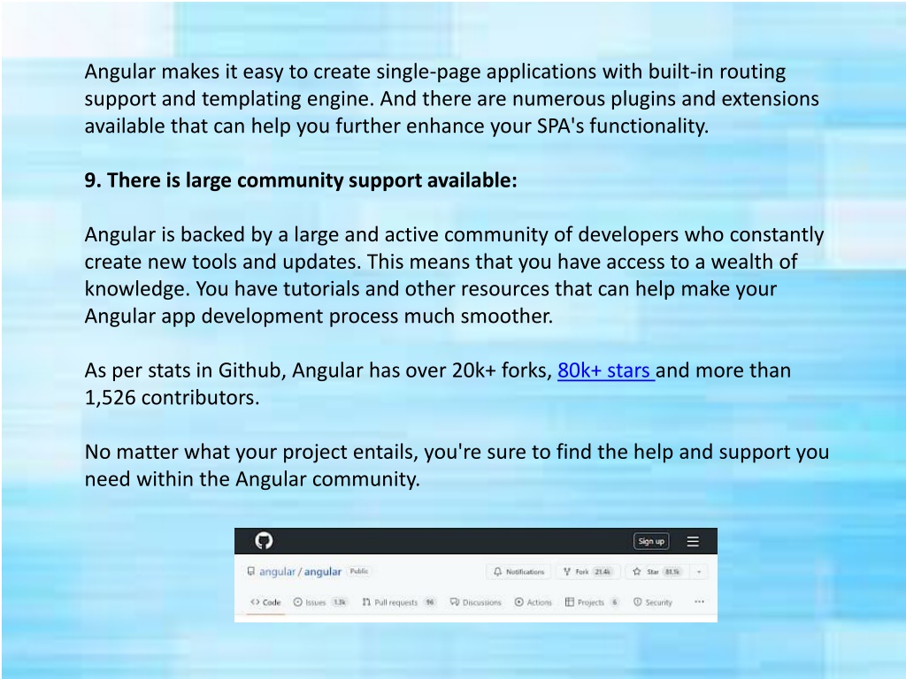The width and height of the screenshot is (906, 679).
Task: Click the heading '9. There is large community support available:'
Action: click(301, 180)
